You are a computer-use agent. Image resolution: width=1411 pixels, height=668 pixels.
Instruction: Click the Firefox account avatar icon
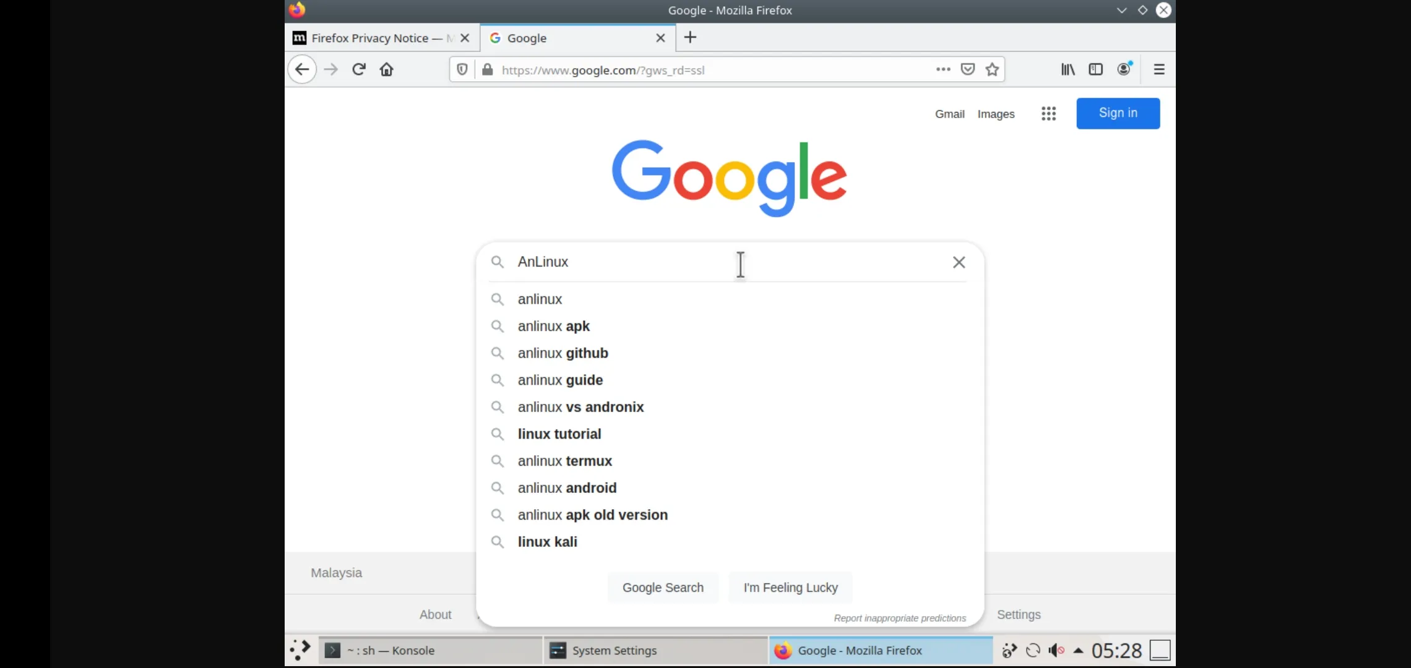click(x=1124, y=69)
